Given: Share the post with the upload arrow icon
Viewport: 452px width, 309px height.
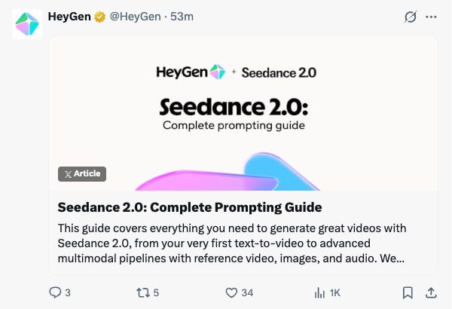Looking at the screenshot, I should [x=431, y=292].
